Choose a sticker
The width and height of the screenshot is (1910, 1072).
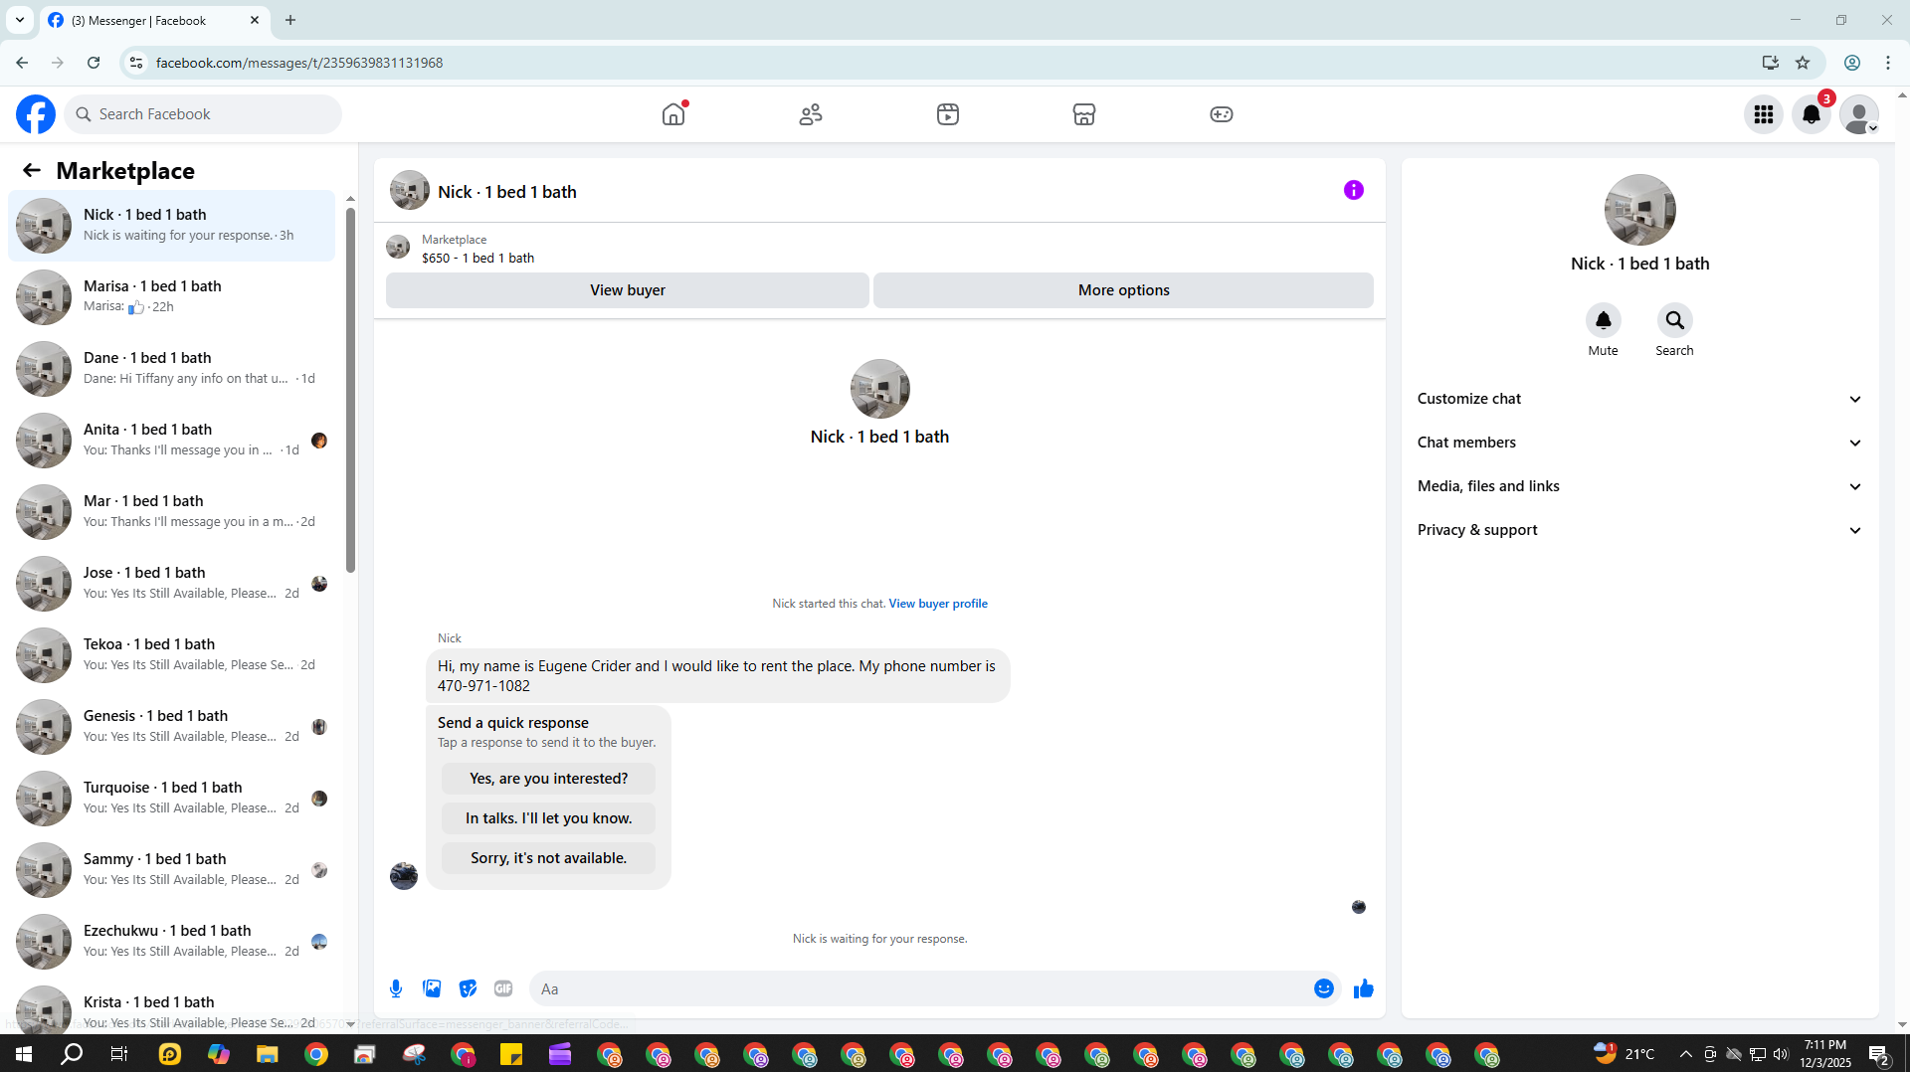pyautogui.click(x=468, y=988)
